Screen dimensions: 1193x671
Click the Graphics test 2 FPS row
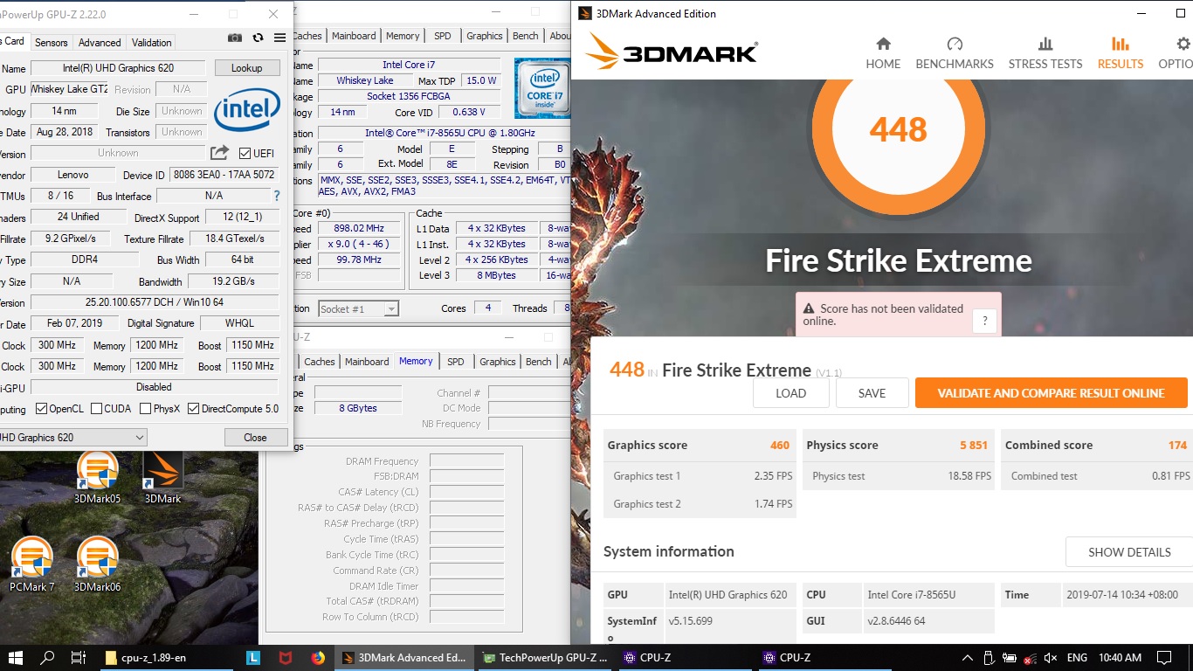701,503
